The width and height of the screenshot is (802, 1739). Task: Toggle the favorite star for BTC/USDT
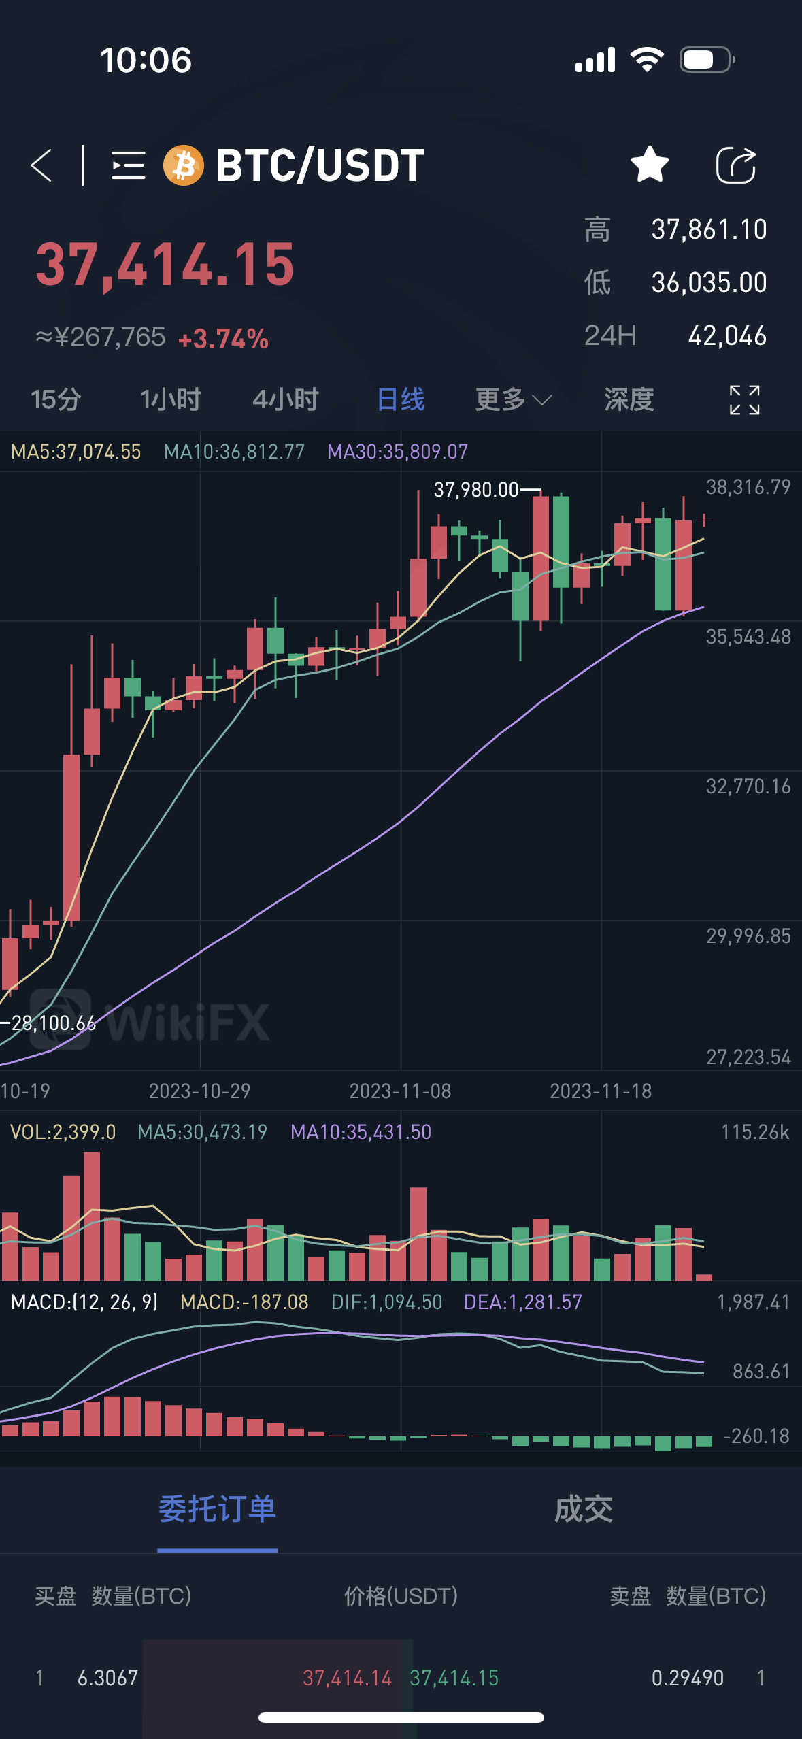point(650,165)
